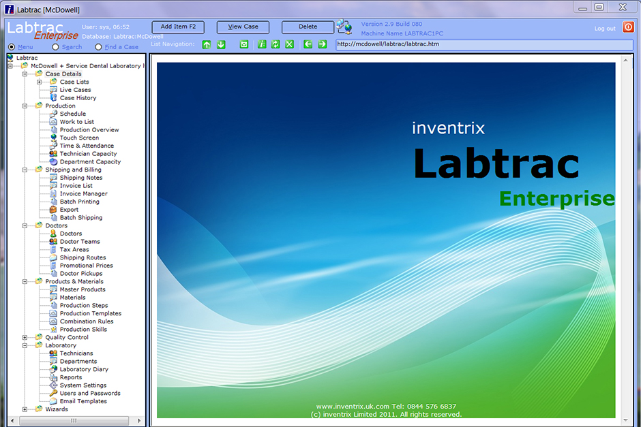
Task: Click the labtrac.htm URL address field
Action: [x=484, y=44]
